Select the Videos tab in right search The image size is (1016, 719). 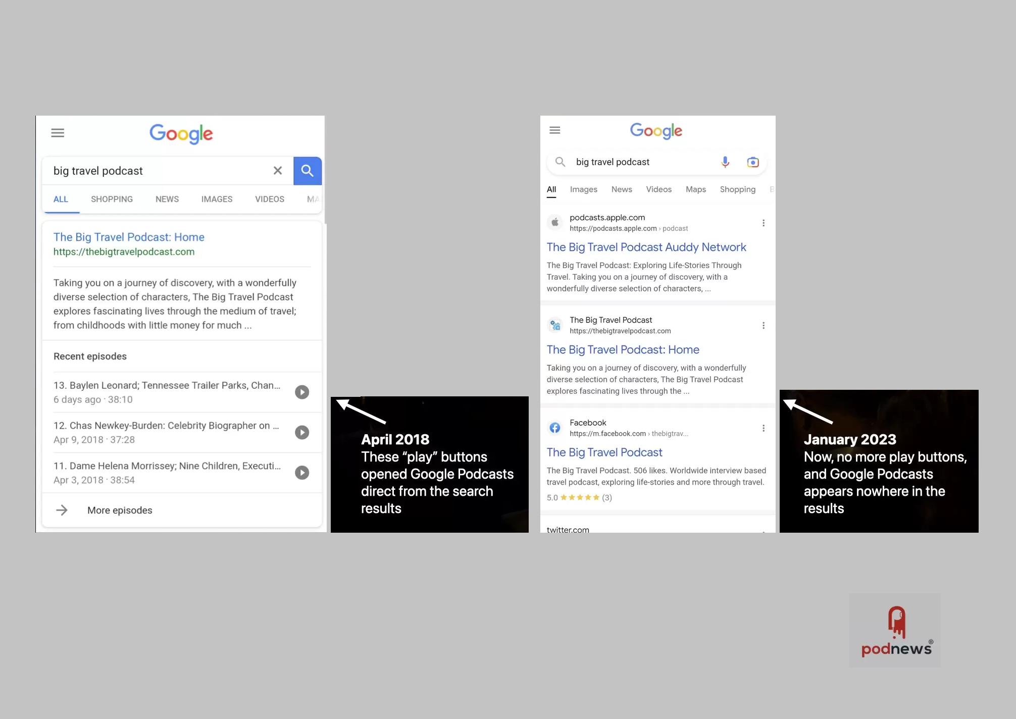pos(659,189)
